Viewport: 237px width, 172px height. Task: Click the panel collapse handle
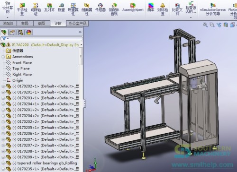click(x=85, y=103)
